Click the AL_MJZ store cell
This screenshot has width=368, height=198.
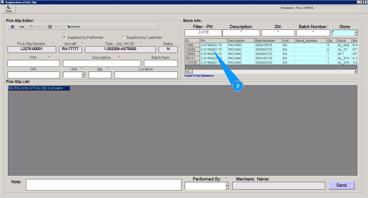click(344, 45)
